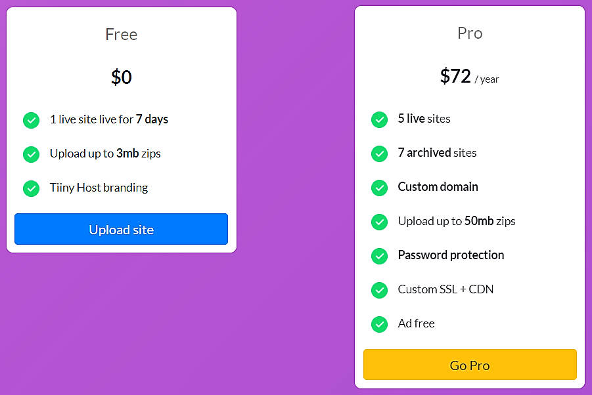Click the checkmark next to "Upload up to 50mb zips"
592x395 pixels.
[x=379, y=222]
